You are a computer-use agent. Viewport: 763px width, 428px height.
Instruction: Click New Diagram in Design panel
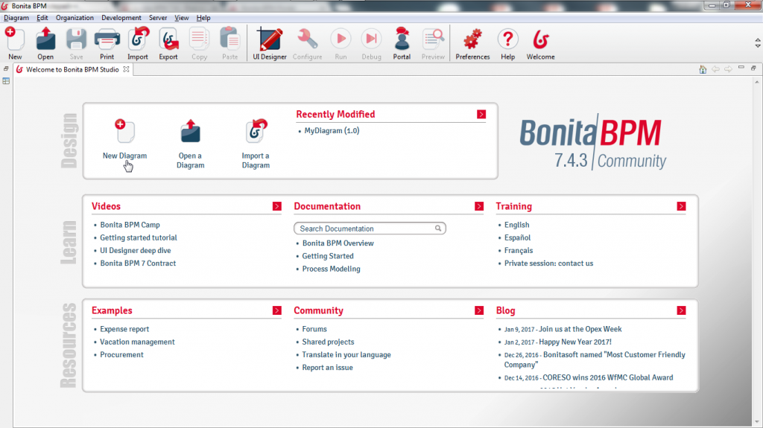click(x=124, y=138)
